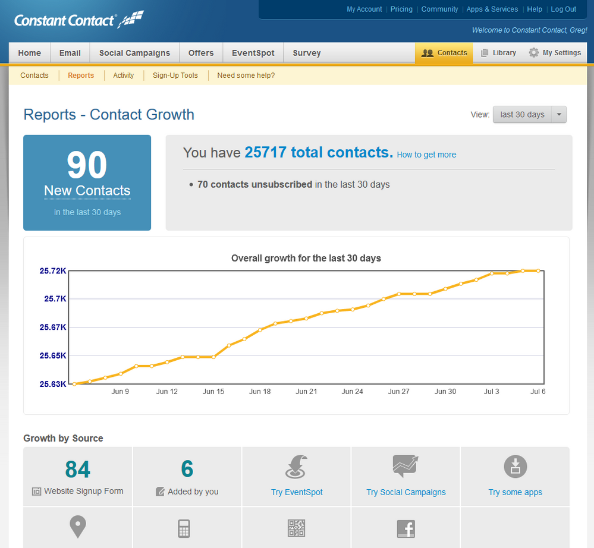Open the Survey tab
The height and width of the screenshot is (548, 594).
pyautogui.click(x=306, y=52)
